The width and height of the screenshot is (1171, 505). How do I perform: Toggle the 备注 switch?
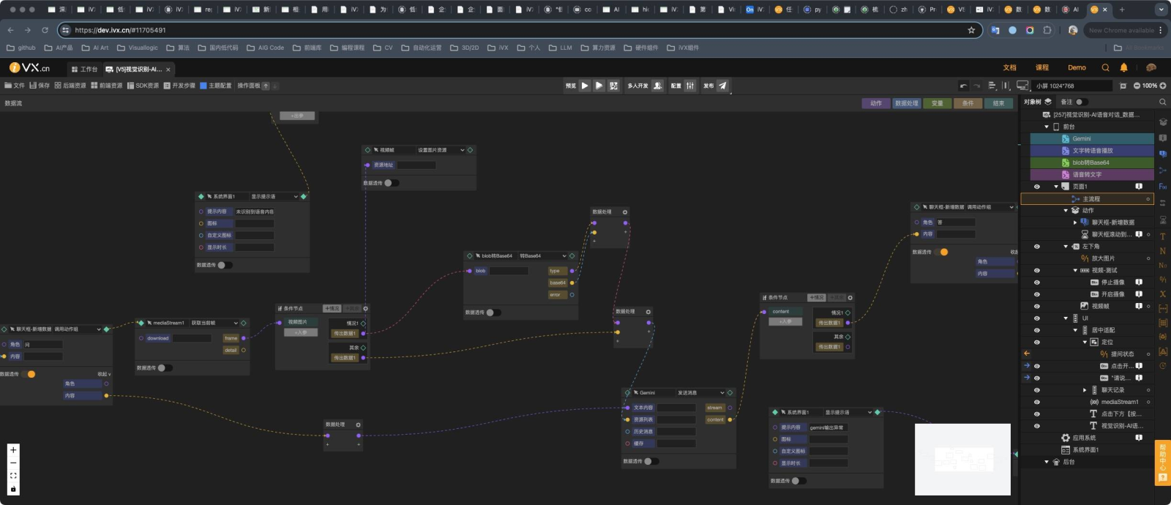pyautogui.click(x=1081, y=102)
